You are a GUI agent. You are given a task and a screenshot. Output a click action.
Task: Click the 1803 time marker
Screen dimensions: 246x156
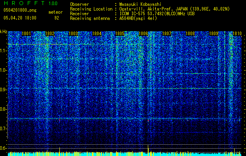73,34
